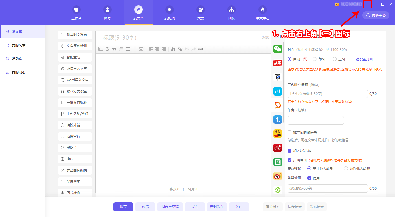Uncheck the 加入UC分润 checkbox

(x=289, y=150)
